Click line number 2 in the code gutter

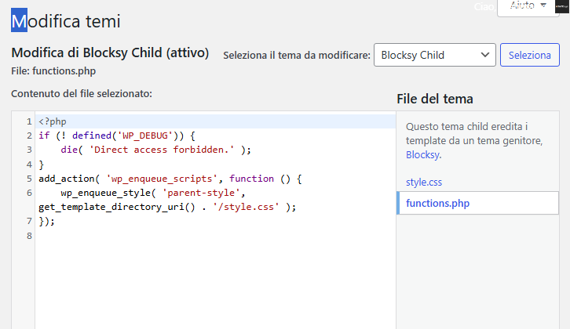pos(28,136)
